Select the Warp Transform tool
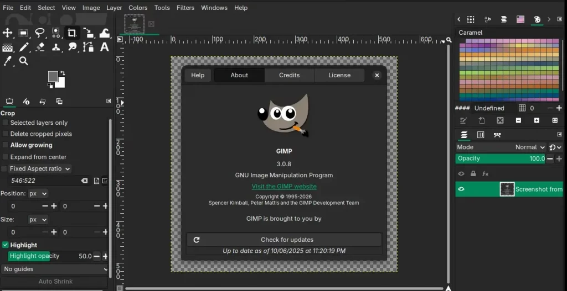This screenshot has height=291, width=567. (x=105, y=33)
